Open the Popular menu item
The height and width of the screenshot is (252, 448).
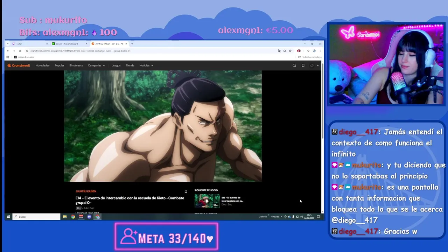(x=59, y=65)
